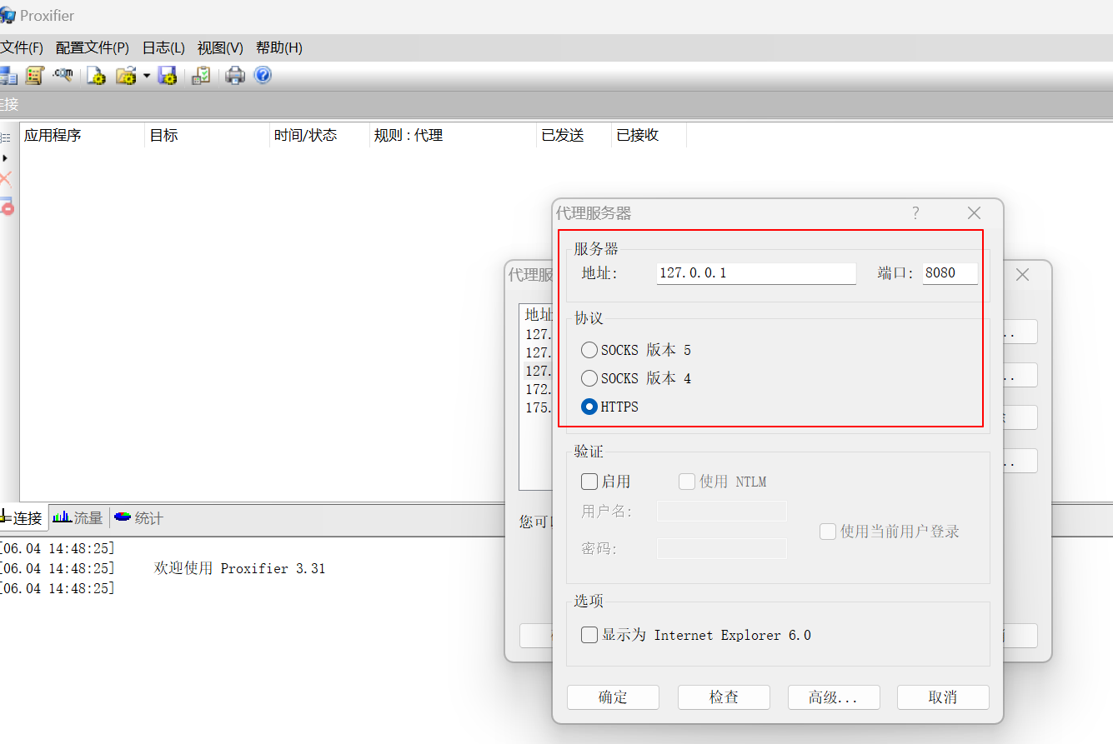The image size is (1113, 744).
Task: Click the ? help button in proxy server dialog
Action: click(x=915, y=213)
